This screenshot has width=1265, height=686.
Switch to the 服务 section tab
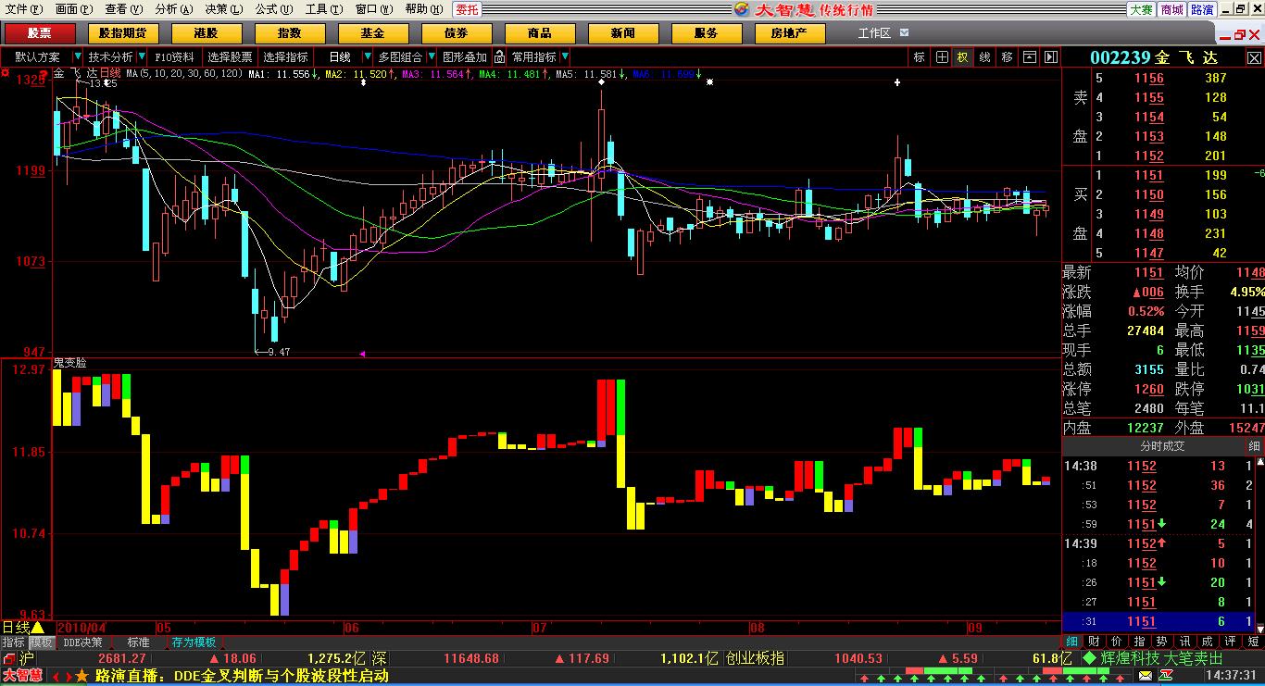[x=706, y=33]
